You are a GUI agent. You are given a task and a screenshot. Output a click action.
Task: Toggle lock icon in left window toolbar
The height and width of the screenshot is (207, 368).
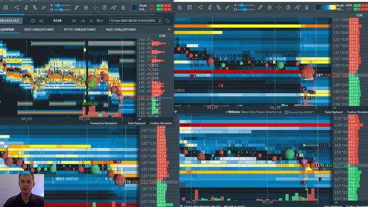tap(123, 7)
